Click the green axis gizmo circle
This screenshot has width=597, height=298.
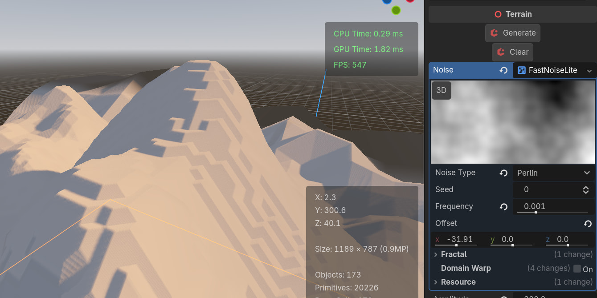tap(396, 10)
